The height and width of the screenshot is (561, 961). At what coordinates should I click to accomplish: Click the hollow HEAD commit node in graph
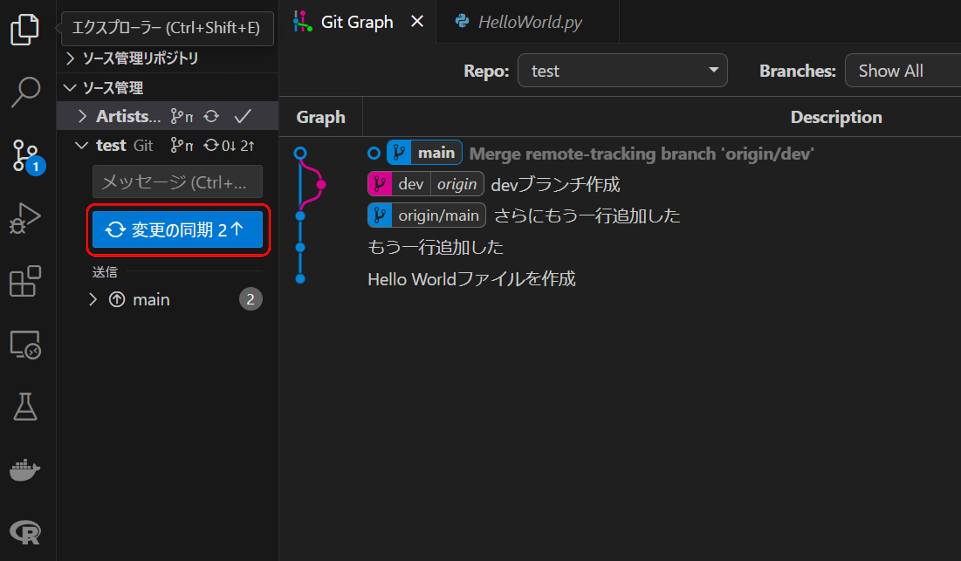pyautogui.click(x=301, y=153)
